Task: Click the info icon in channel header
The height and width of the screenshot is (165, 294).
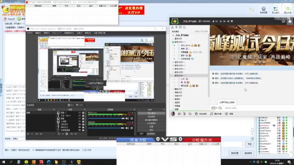Action: [x=232, y=21]
